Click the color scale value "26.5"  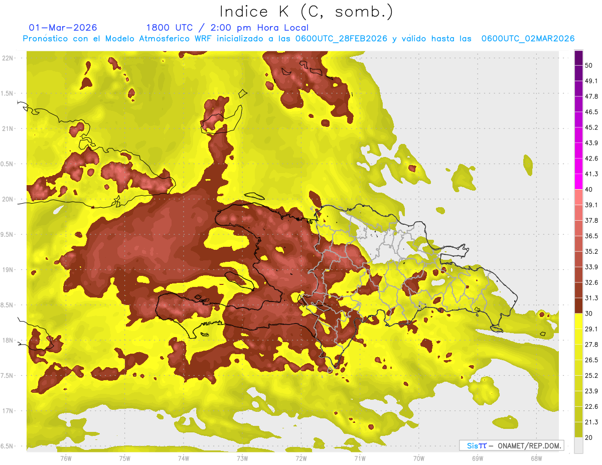(591, 360)
